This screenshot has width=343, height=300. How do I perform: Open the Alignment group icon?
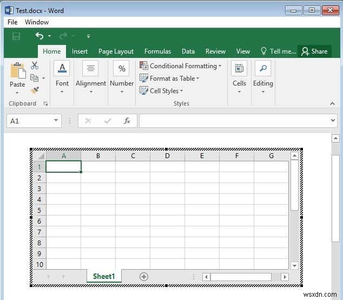(90, 68)
